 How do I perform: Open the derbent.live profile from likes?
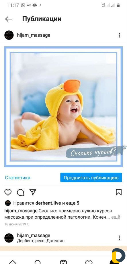48,203
